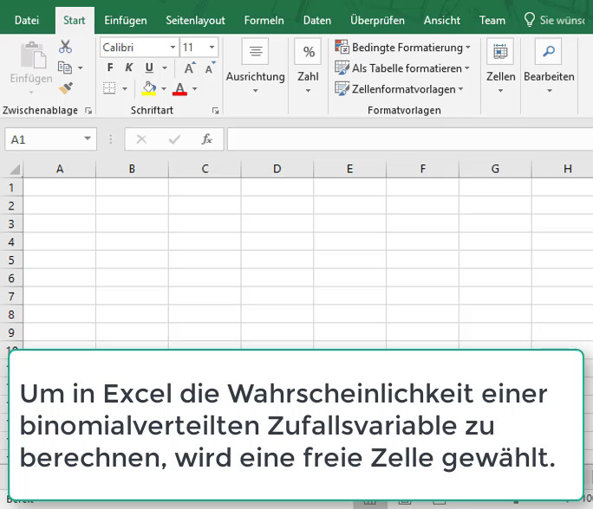The height and width of the screenshot is (509, 593).
Task: Expand Bedingte Formatierung menu
Action: tap(468, 48)
